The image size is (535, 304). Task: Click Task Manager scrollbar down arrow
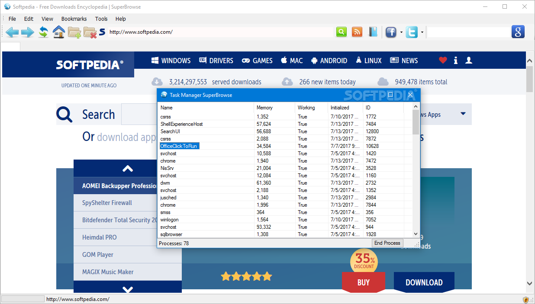416,234
